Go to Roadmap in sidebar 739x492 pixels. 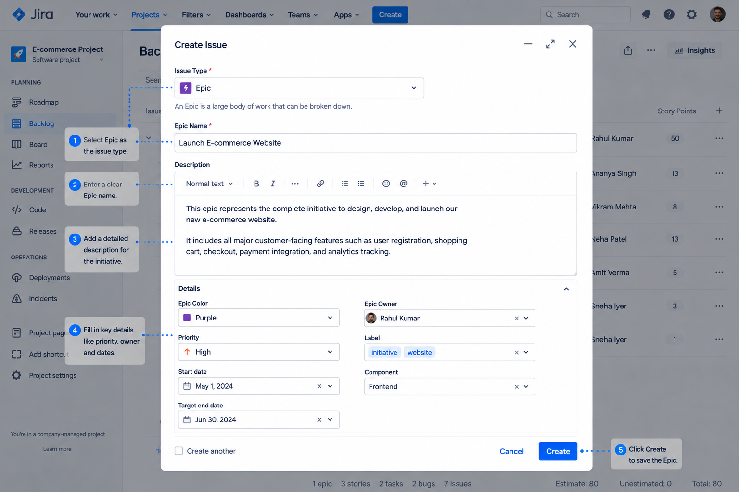(x=44, y=102)
